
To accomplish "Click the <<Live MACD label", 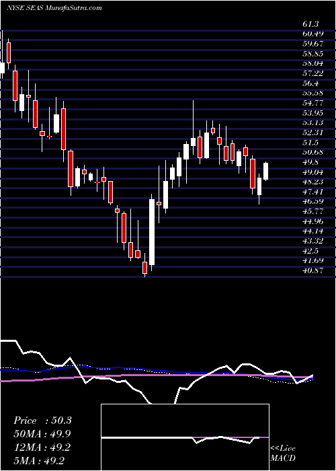I will (x=283, y=454).
